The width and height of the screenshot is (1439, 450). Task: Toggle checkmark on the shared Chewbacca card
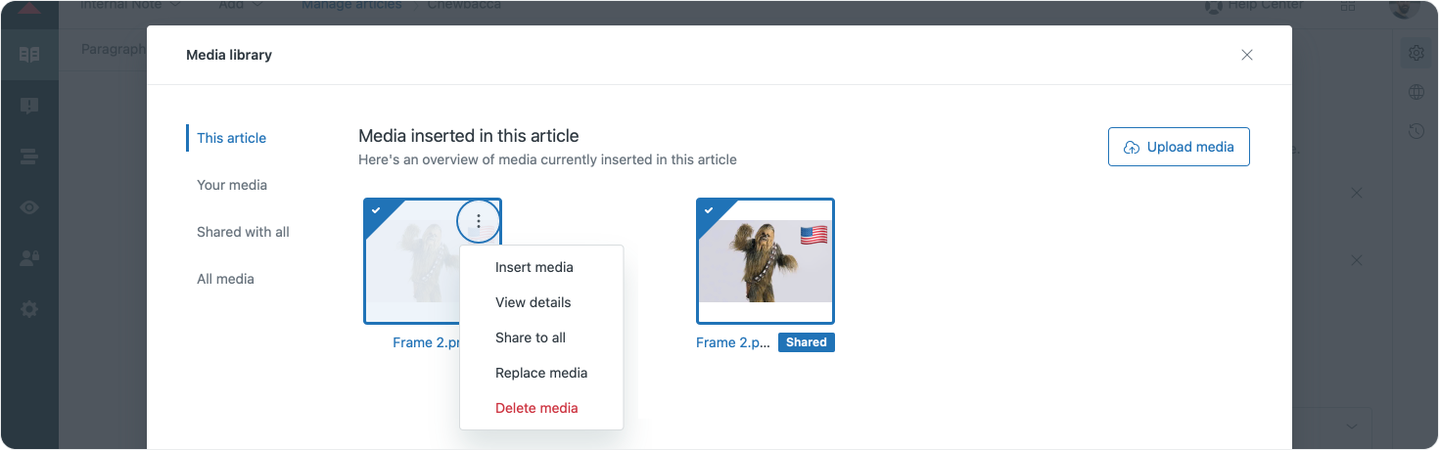click(x=709, y=210)
